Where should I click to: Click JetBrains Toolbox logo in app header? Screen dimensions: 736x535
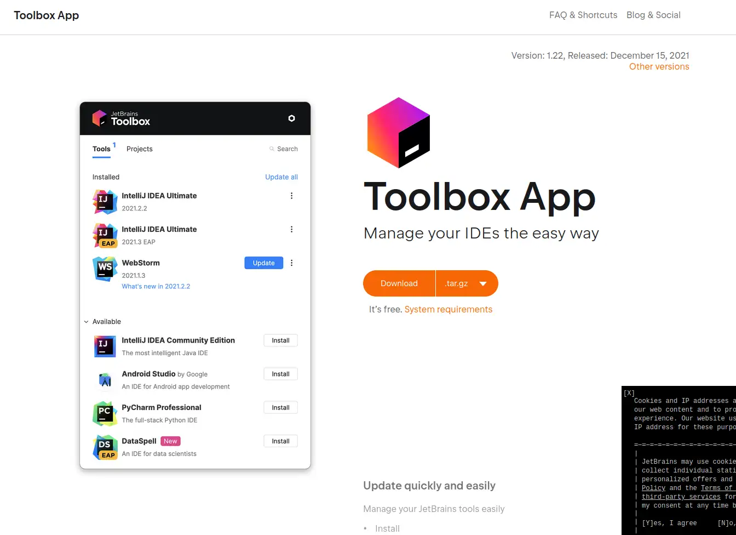click(x=121, y=118)
